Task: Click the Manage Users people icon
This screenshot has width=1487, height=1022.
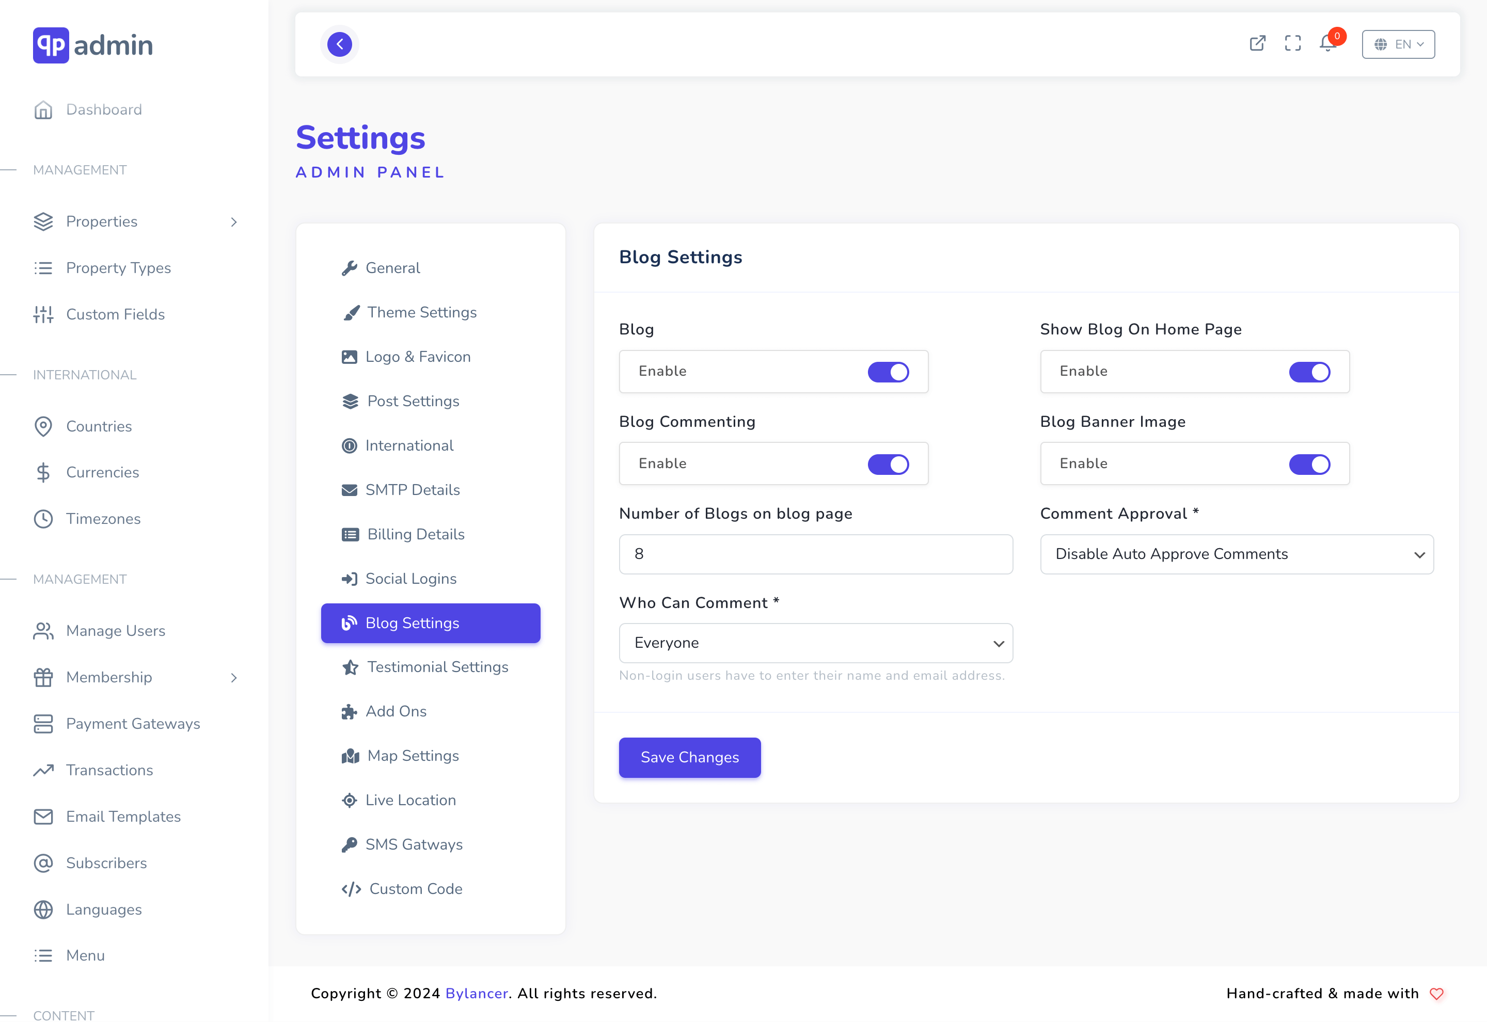Action: click(x=43, y=631)
